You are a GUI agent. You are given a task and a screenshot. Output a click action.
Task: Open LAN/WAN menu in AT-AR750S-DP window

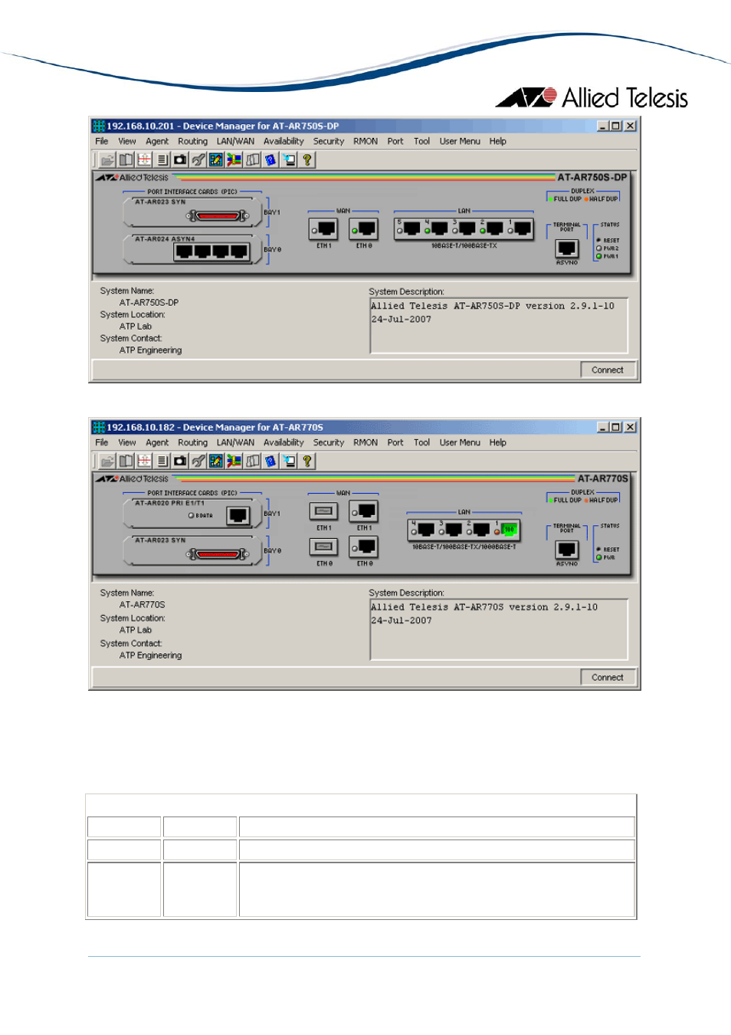pos(235,142)
